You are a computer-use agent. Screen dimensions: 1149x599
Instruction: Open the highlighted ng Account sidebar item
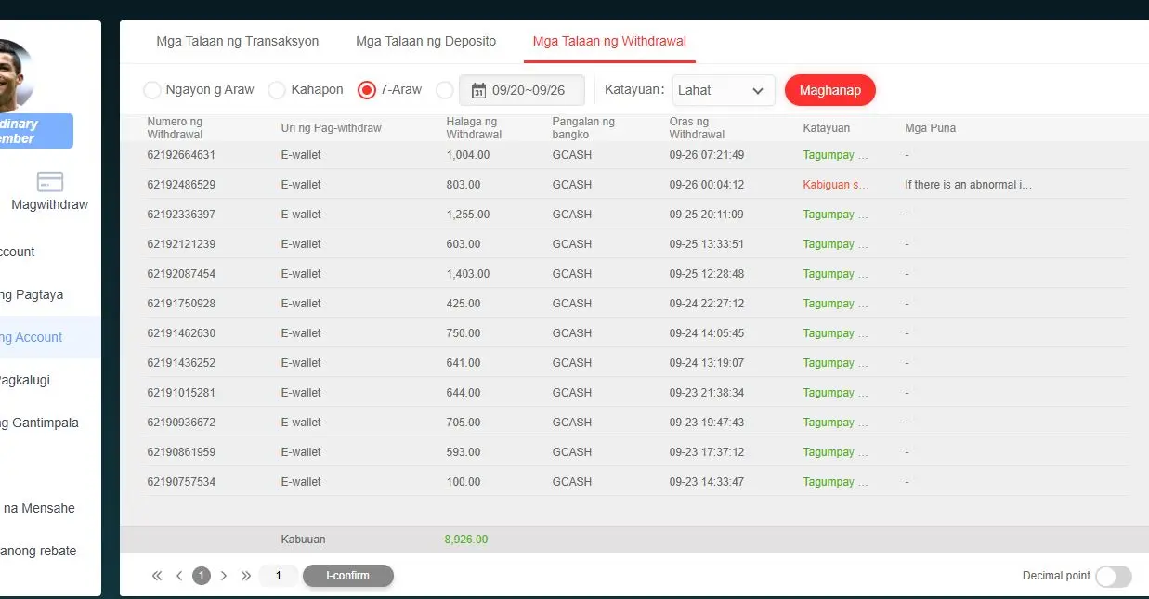[x=50, y=337]
